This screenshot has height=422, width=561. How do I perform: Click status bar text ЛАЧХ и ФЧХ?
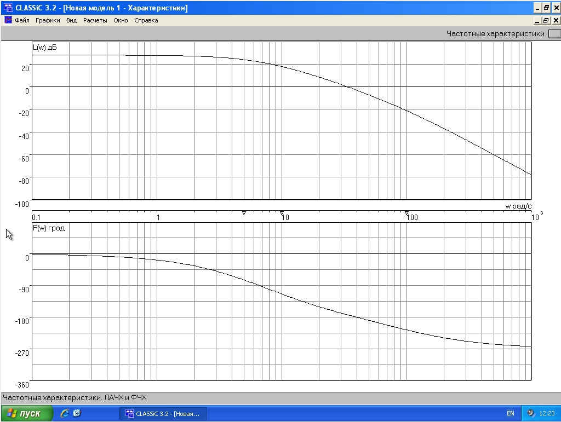click(125, 397)
